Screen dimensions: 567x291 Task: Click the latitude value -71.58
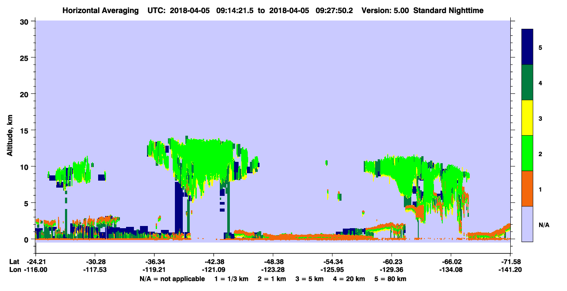pyautogui.click(x=510, y=262)
